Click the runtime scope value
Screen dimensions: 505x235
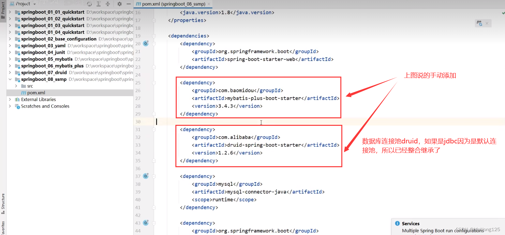pos(223,199)
